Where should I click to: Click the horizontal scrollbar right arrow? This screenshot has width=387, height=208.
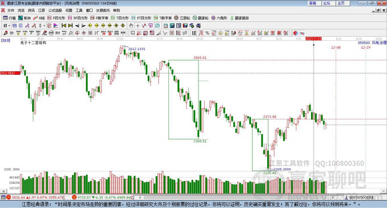pos(333,197)
